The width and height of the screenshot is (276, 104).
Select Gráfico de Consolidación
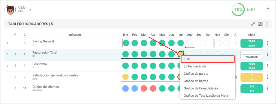click(208, 88)
